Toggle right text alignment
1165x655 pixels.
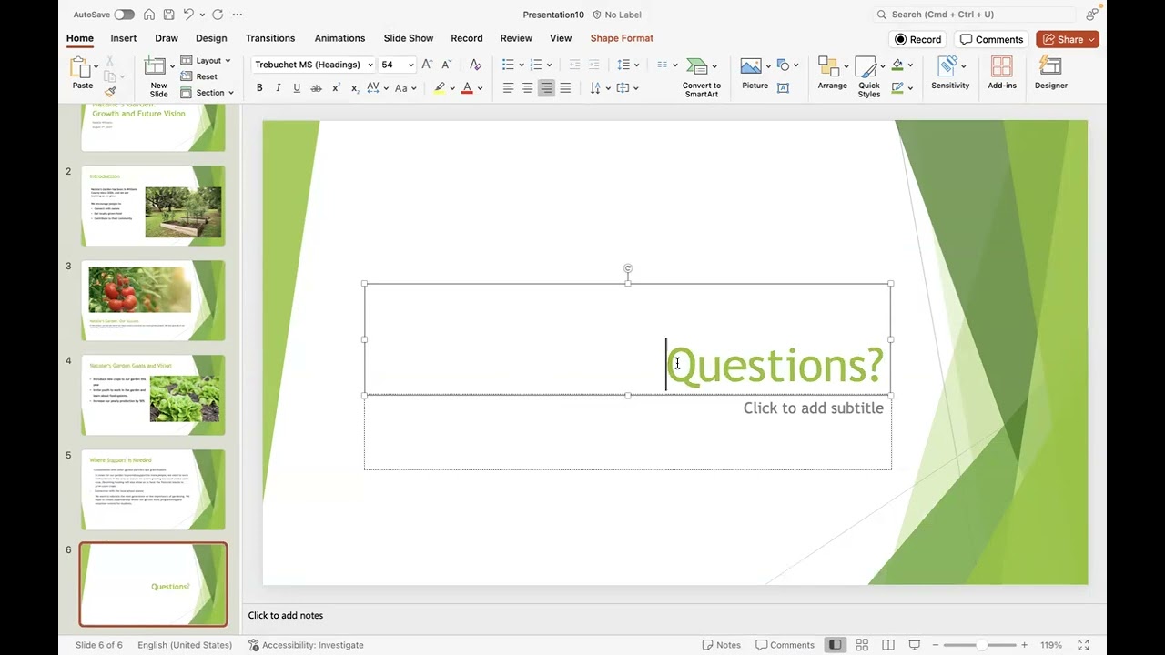(546, 88)
